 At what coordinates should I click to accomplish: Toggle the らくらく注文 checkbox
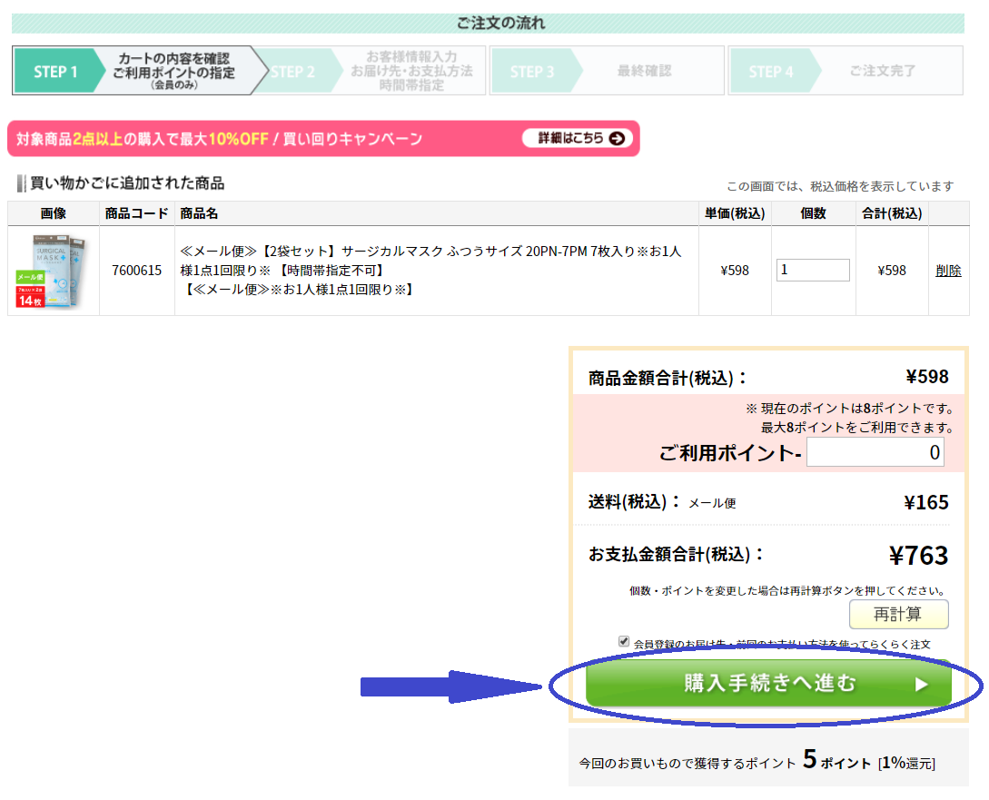tap(624, 641)
